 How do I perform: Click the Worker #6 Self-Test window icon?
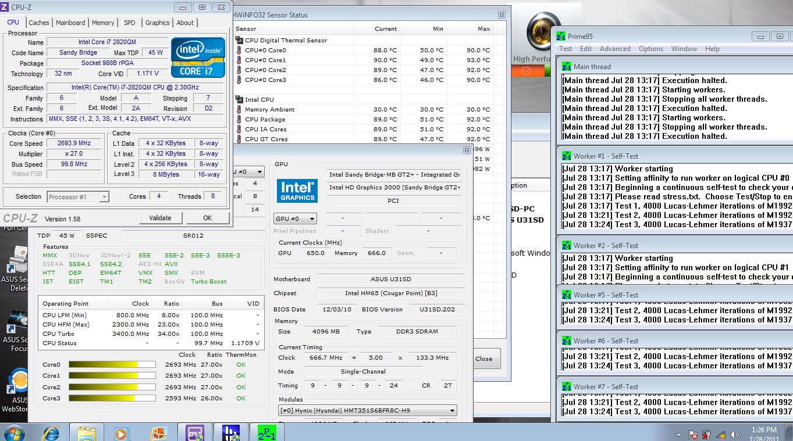(x=567, y=340)
